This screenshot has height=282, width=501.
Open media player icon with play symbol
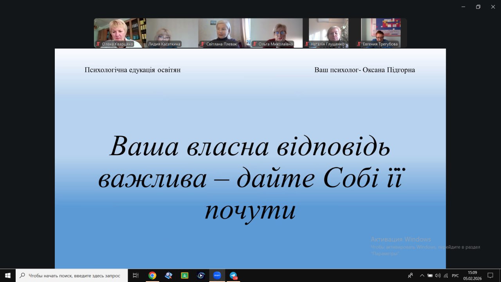tap(201, 275)
